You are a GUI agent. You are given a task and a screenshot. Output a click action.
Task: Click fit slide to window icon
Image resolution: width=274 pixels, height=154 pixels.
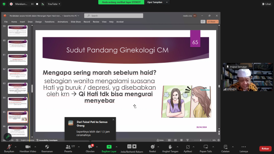219,140
